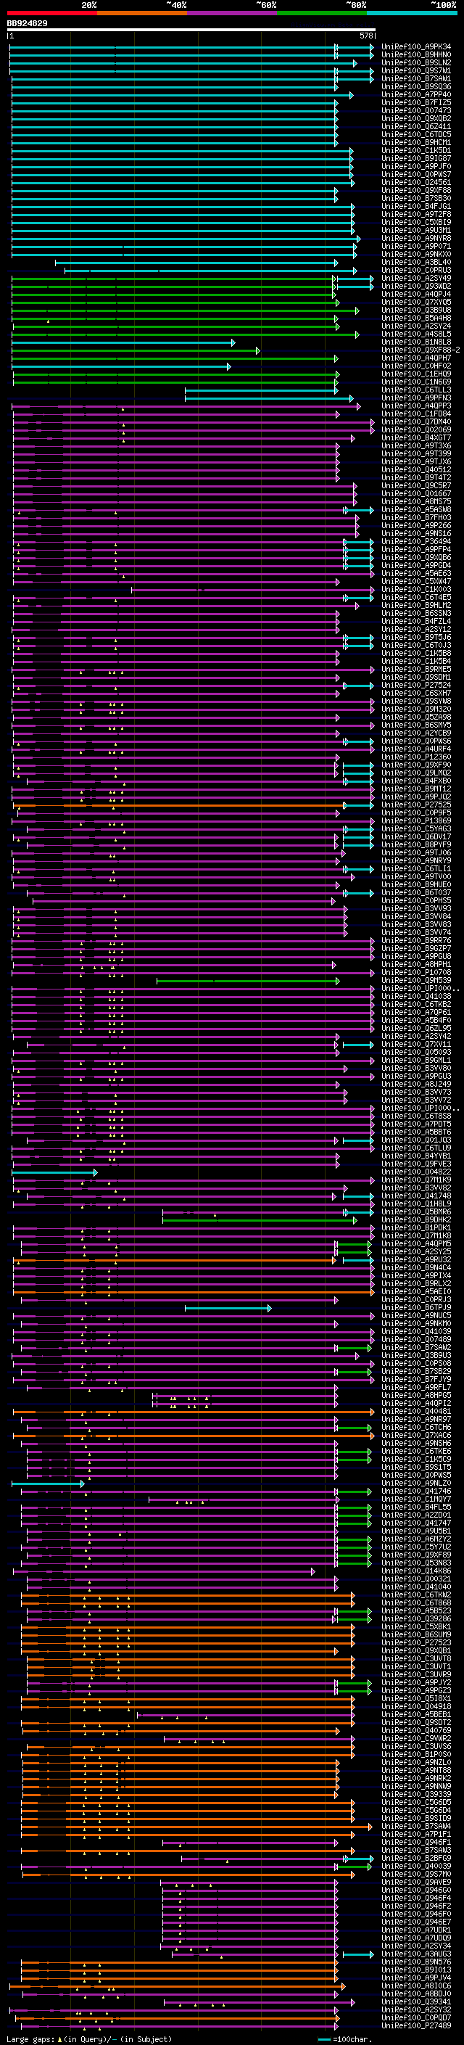
Task: Click the query end position 578
Action: (x=366, y=36)
